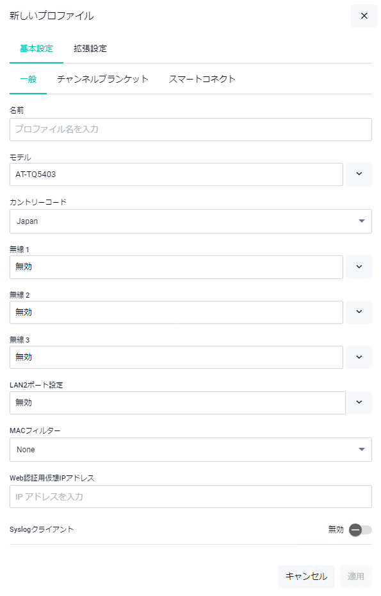Open the モデル chevron dropdown button

click(359, 174)
